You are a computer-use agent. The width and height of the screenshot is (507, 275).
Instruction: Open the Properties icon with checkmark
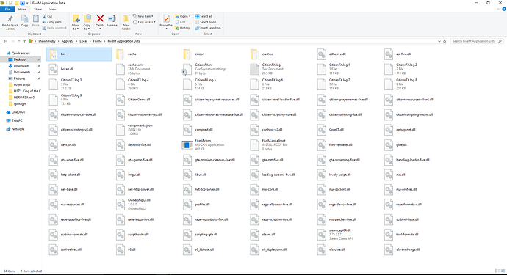[x=166, y=19]
